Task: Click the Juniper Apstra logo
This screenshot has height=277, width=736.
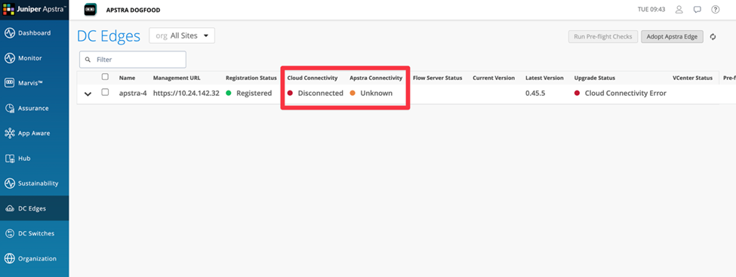Action: point(34,9)
